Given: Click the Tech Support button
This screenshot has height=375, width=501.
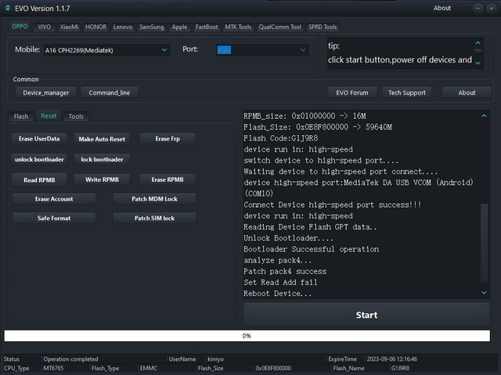Looking at the screenshot, I should (407, 92).
